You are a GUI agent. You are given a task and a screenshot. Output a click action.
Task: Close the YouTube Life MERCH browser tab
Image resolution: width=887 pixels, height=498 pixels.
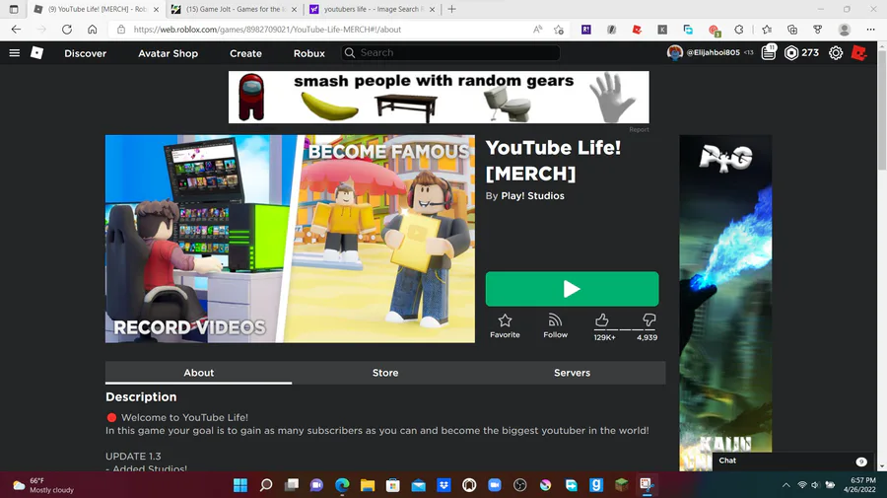156,9
